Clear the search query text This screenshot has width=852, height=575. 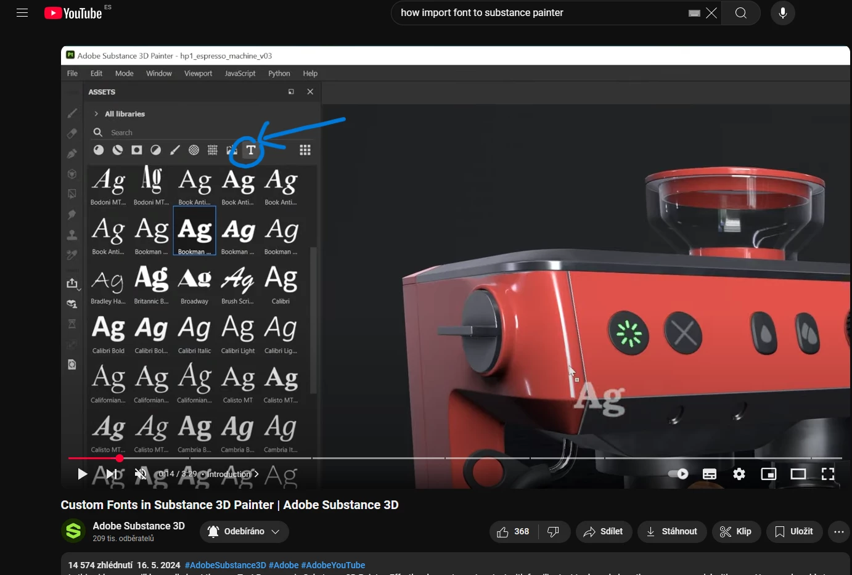[711, 13]
